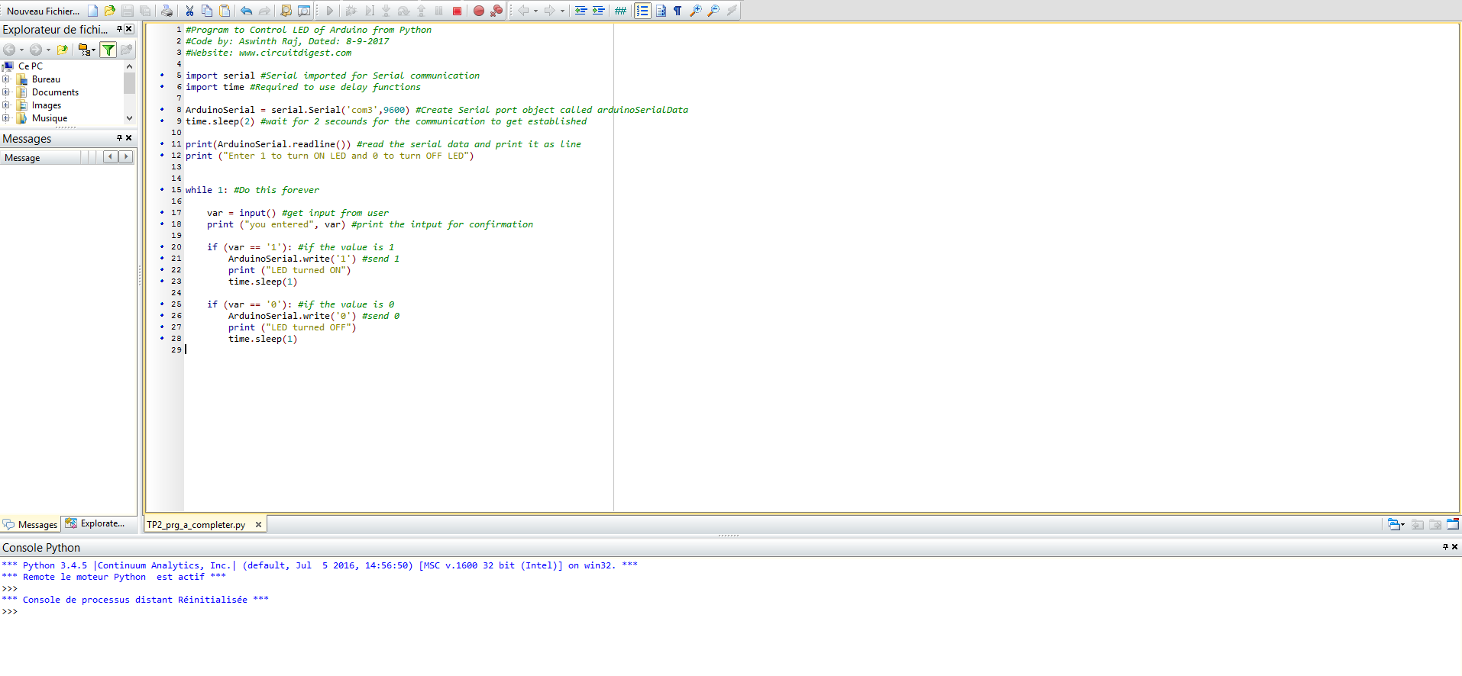
Task: Click the Cut scissors icon
Action: coord(189,11)
